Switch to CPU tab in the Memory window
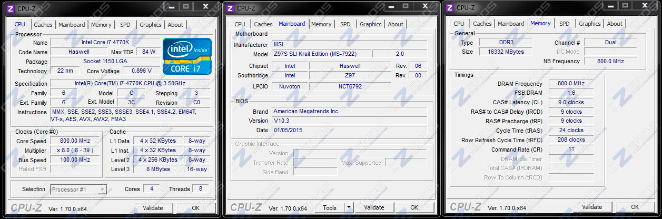This screenshot has height=219, width=662. click(x=459, y=24)
